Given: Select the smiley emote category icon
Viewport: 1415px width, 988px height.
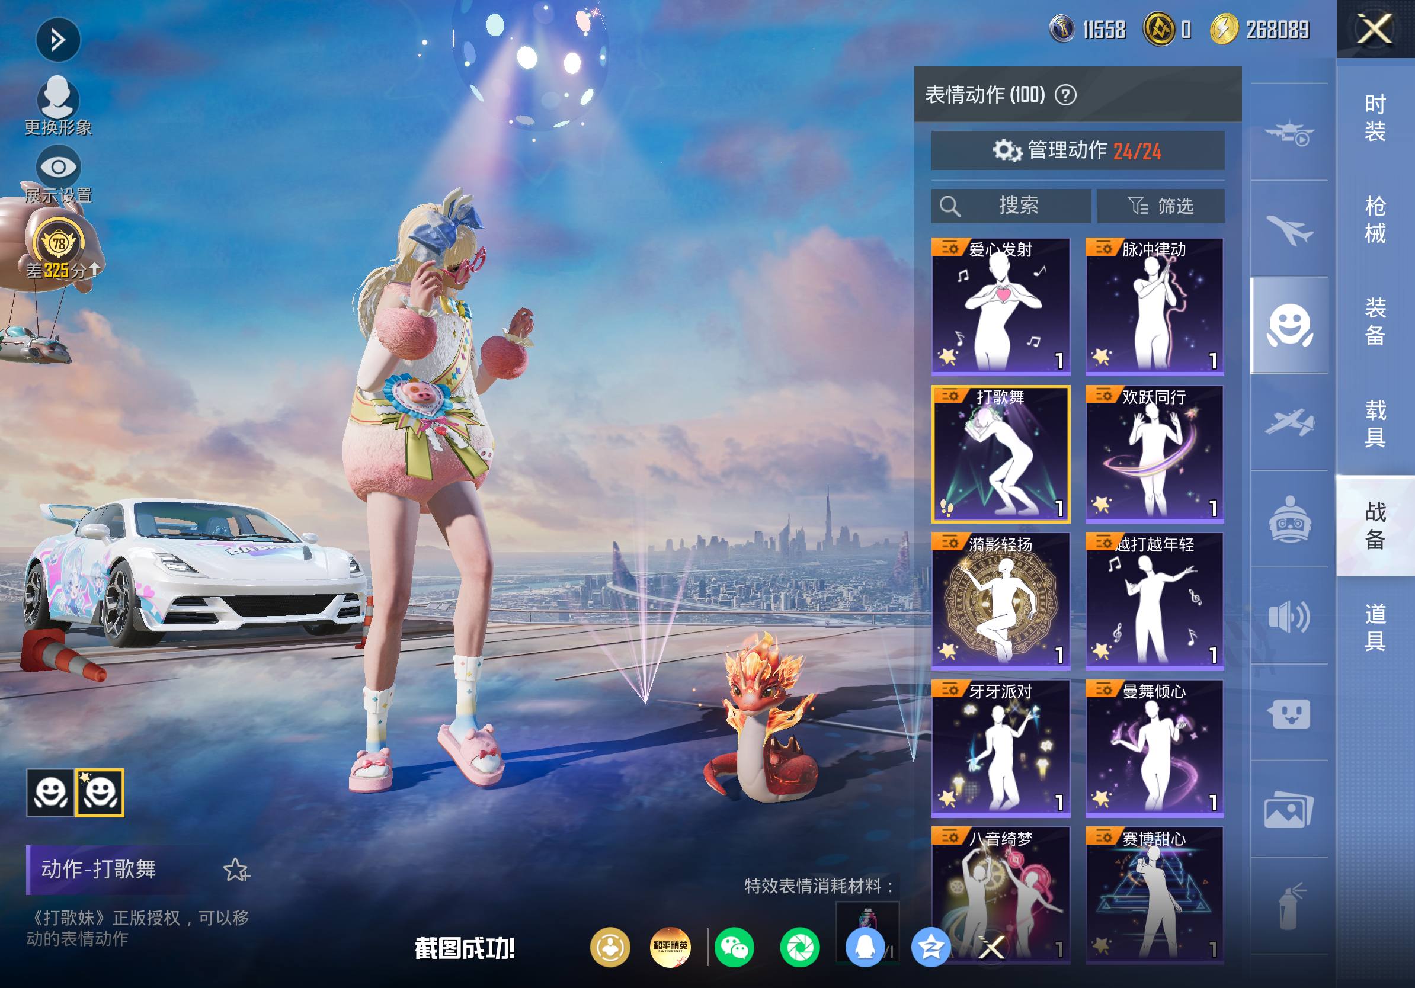Looking at the screenshot, I should 1289,325.
